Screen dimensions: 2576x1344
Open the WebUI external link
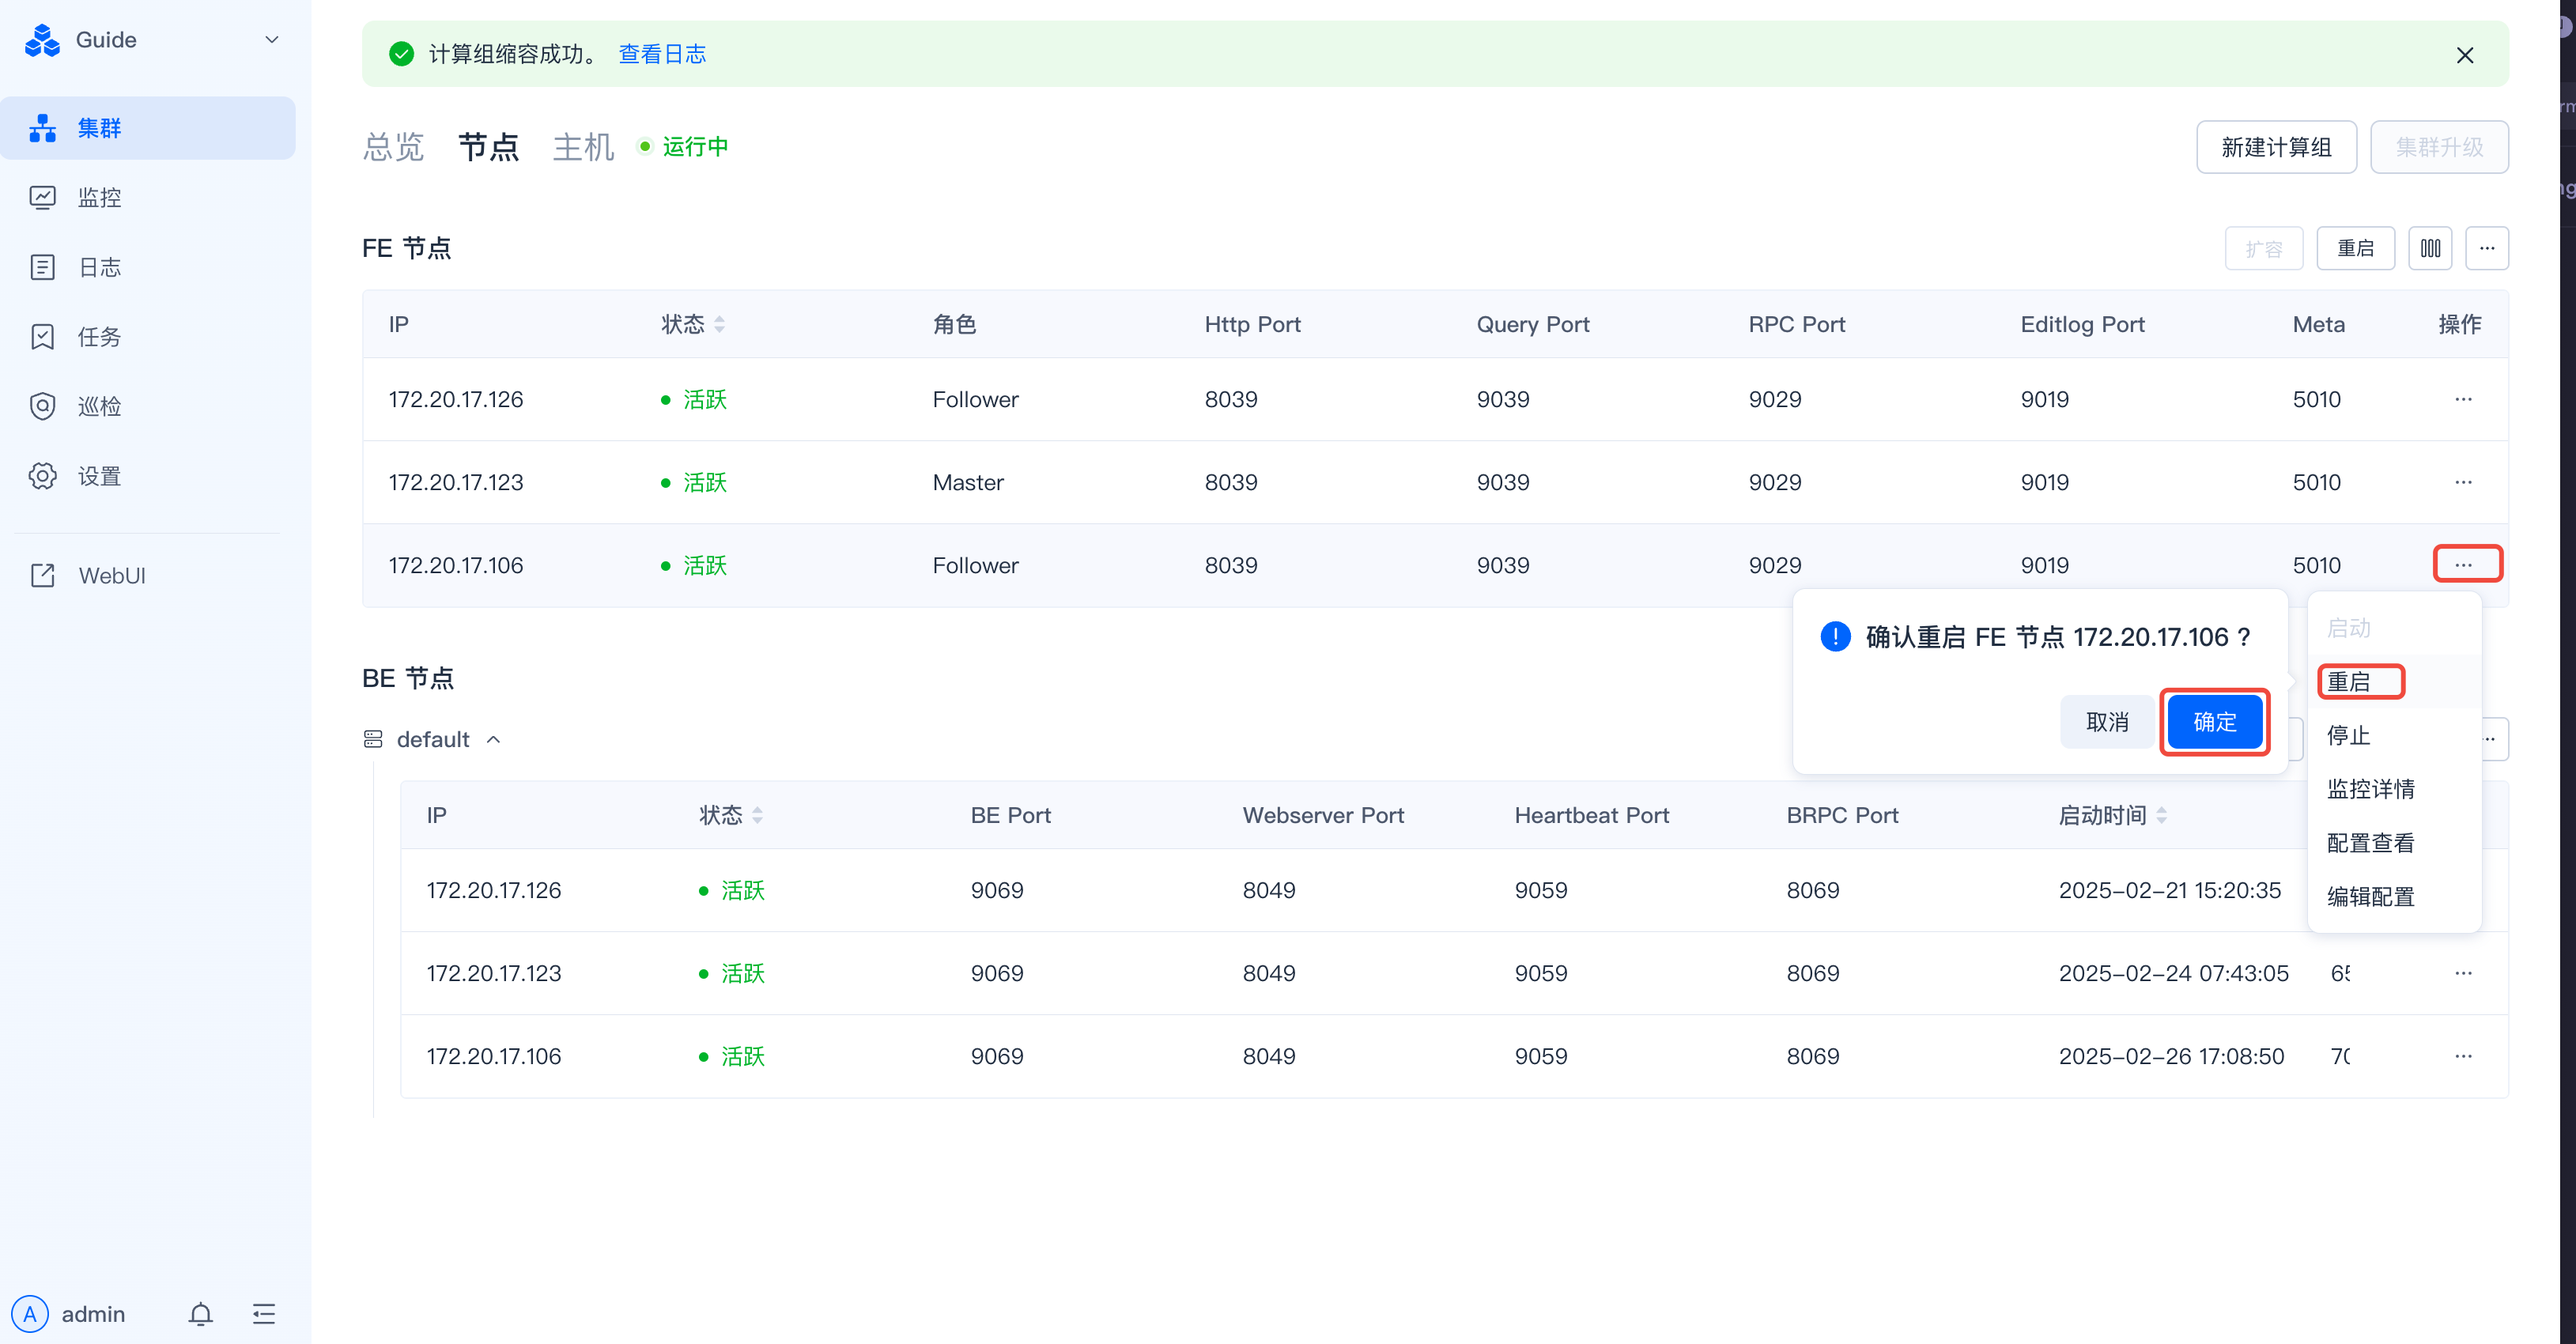click(x=148, y=575)
